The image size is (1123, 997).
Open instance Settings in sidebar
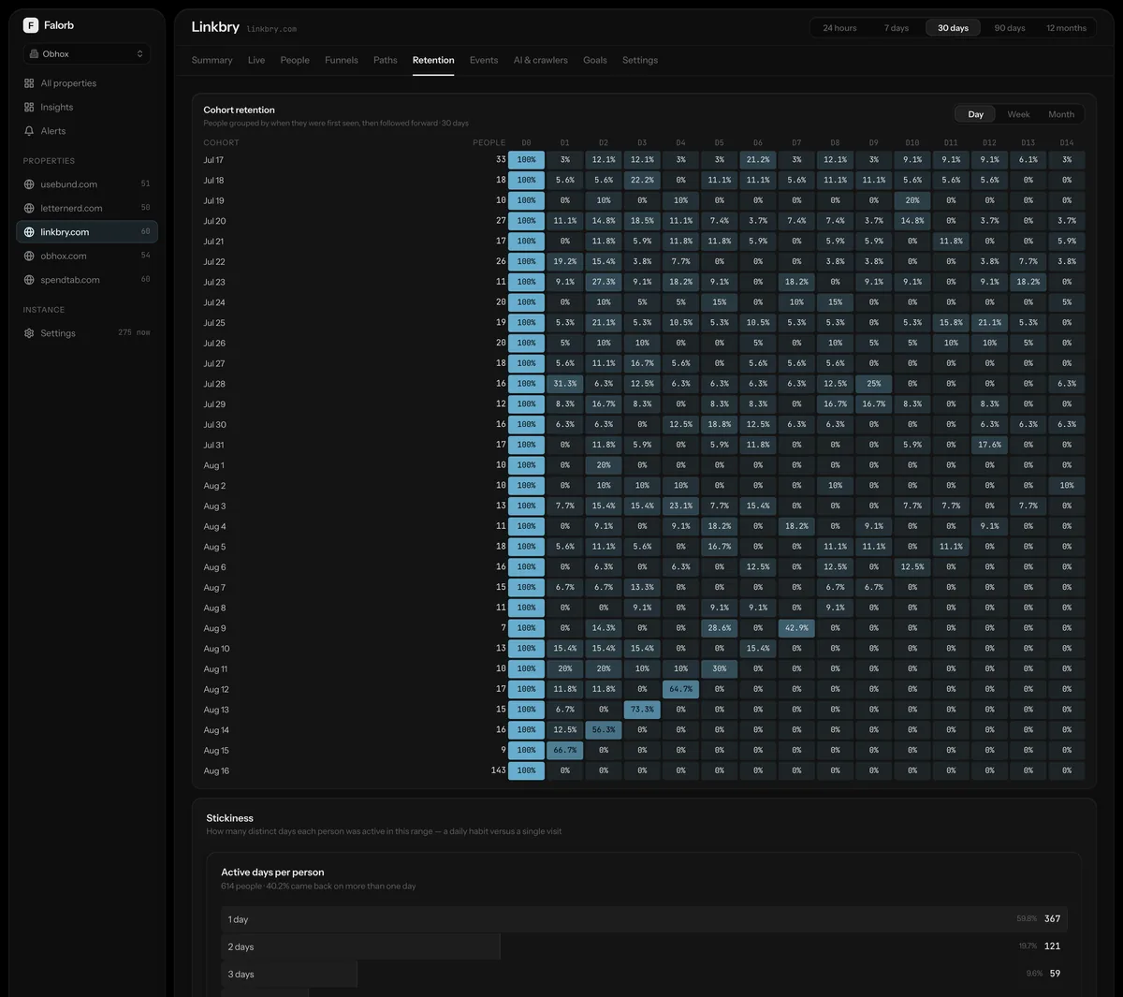tap(87, 333)
